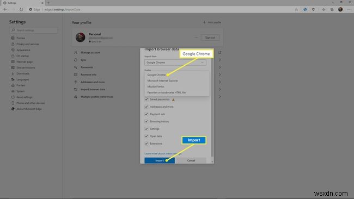
Task: Open a new browser tab
Action: pos(48,3)
